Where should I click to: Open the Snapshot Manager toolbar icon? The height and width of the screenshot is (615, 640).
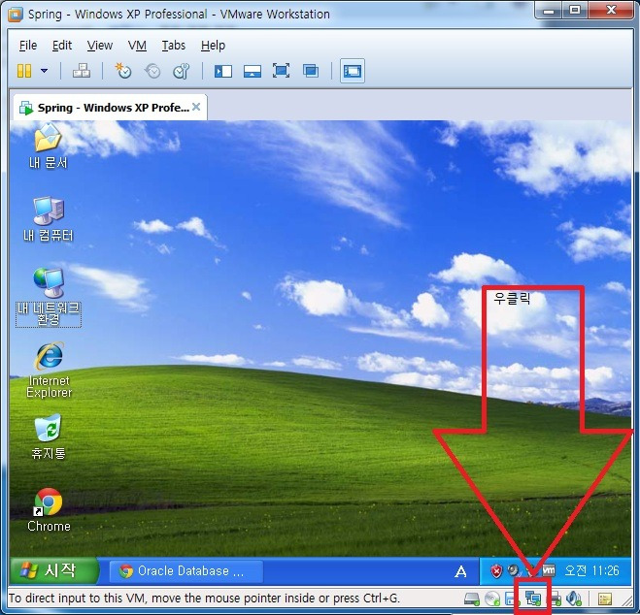pos(182,71)
